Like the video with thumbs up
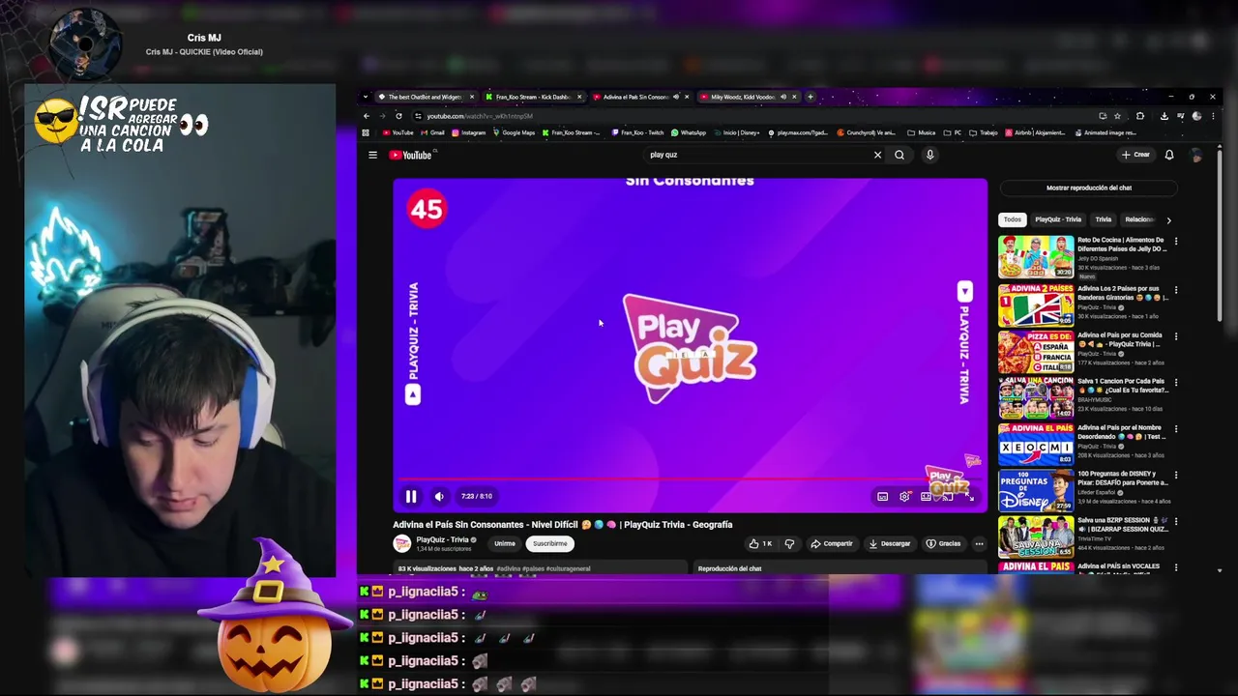The height and width of the screenshot is (696, 1238). coord(760,543)
